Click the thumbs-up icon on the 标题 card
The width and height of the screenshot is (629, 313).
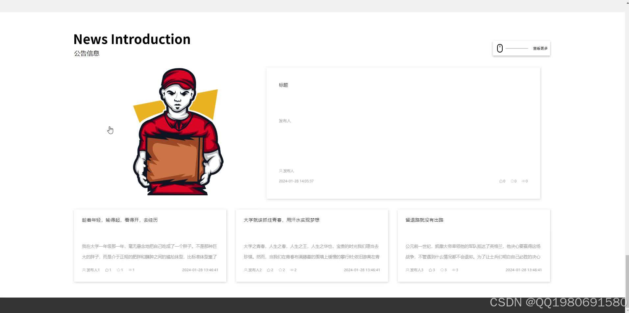click(501, 181)
